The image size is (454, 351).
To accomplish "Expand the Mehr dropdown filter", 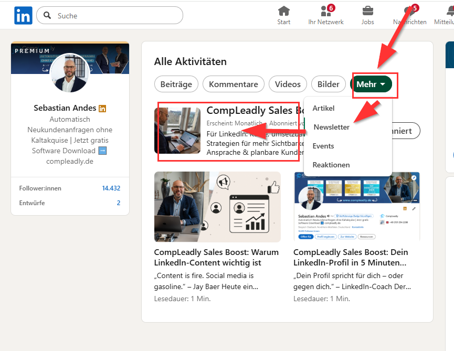I will click(371, 84).
